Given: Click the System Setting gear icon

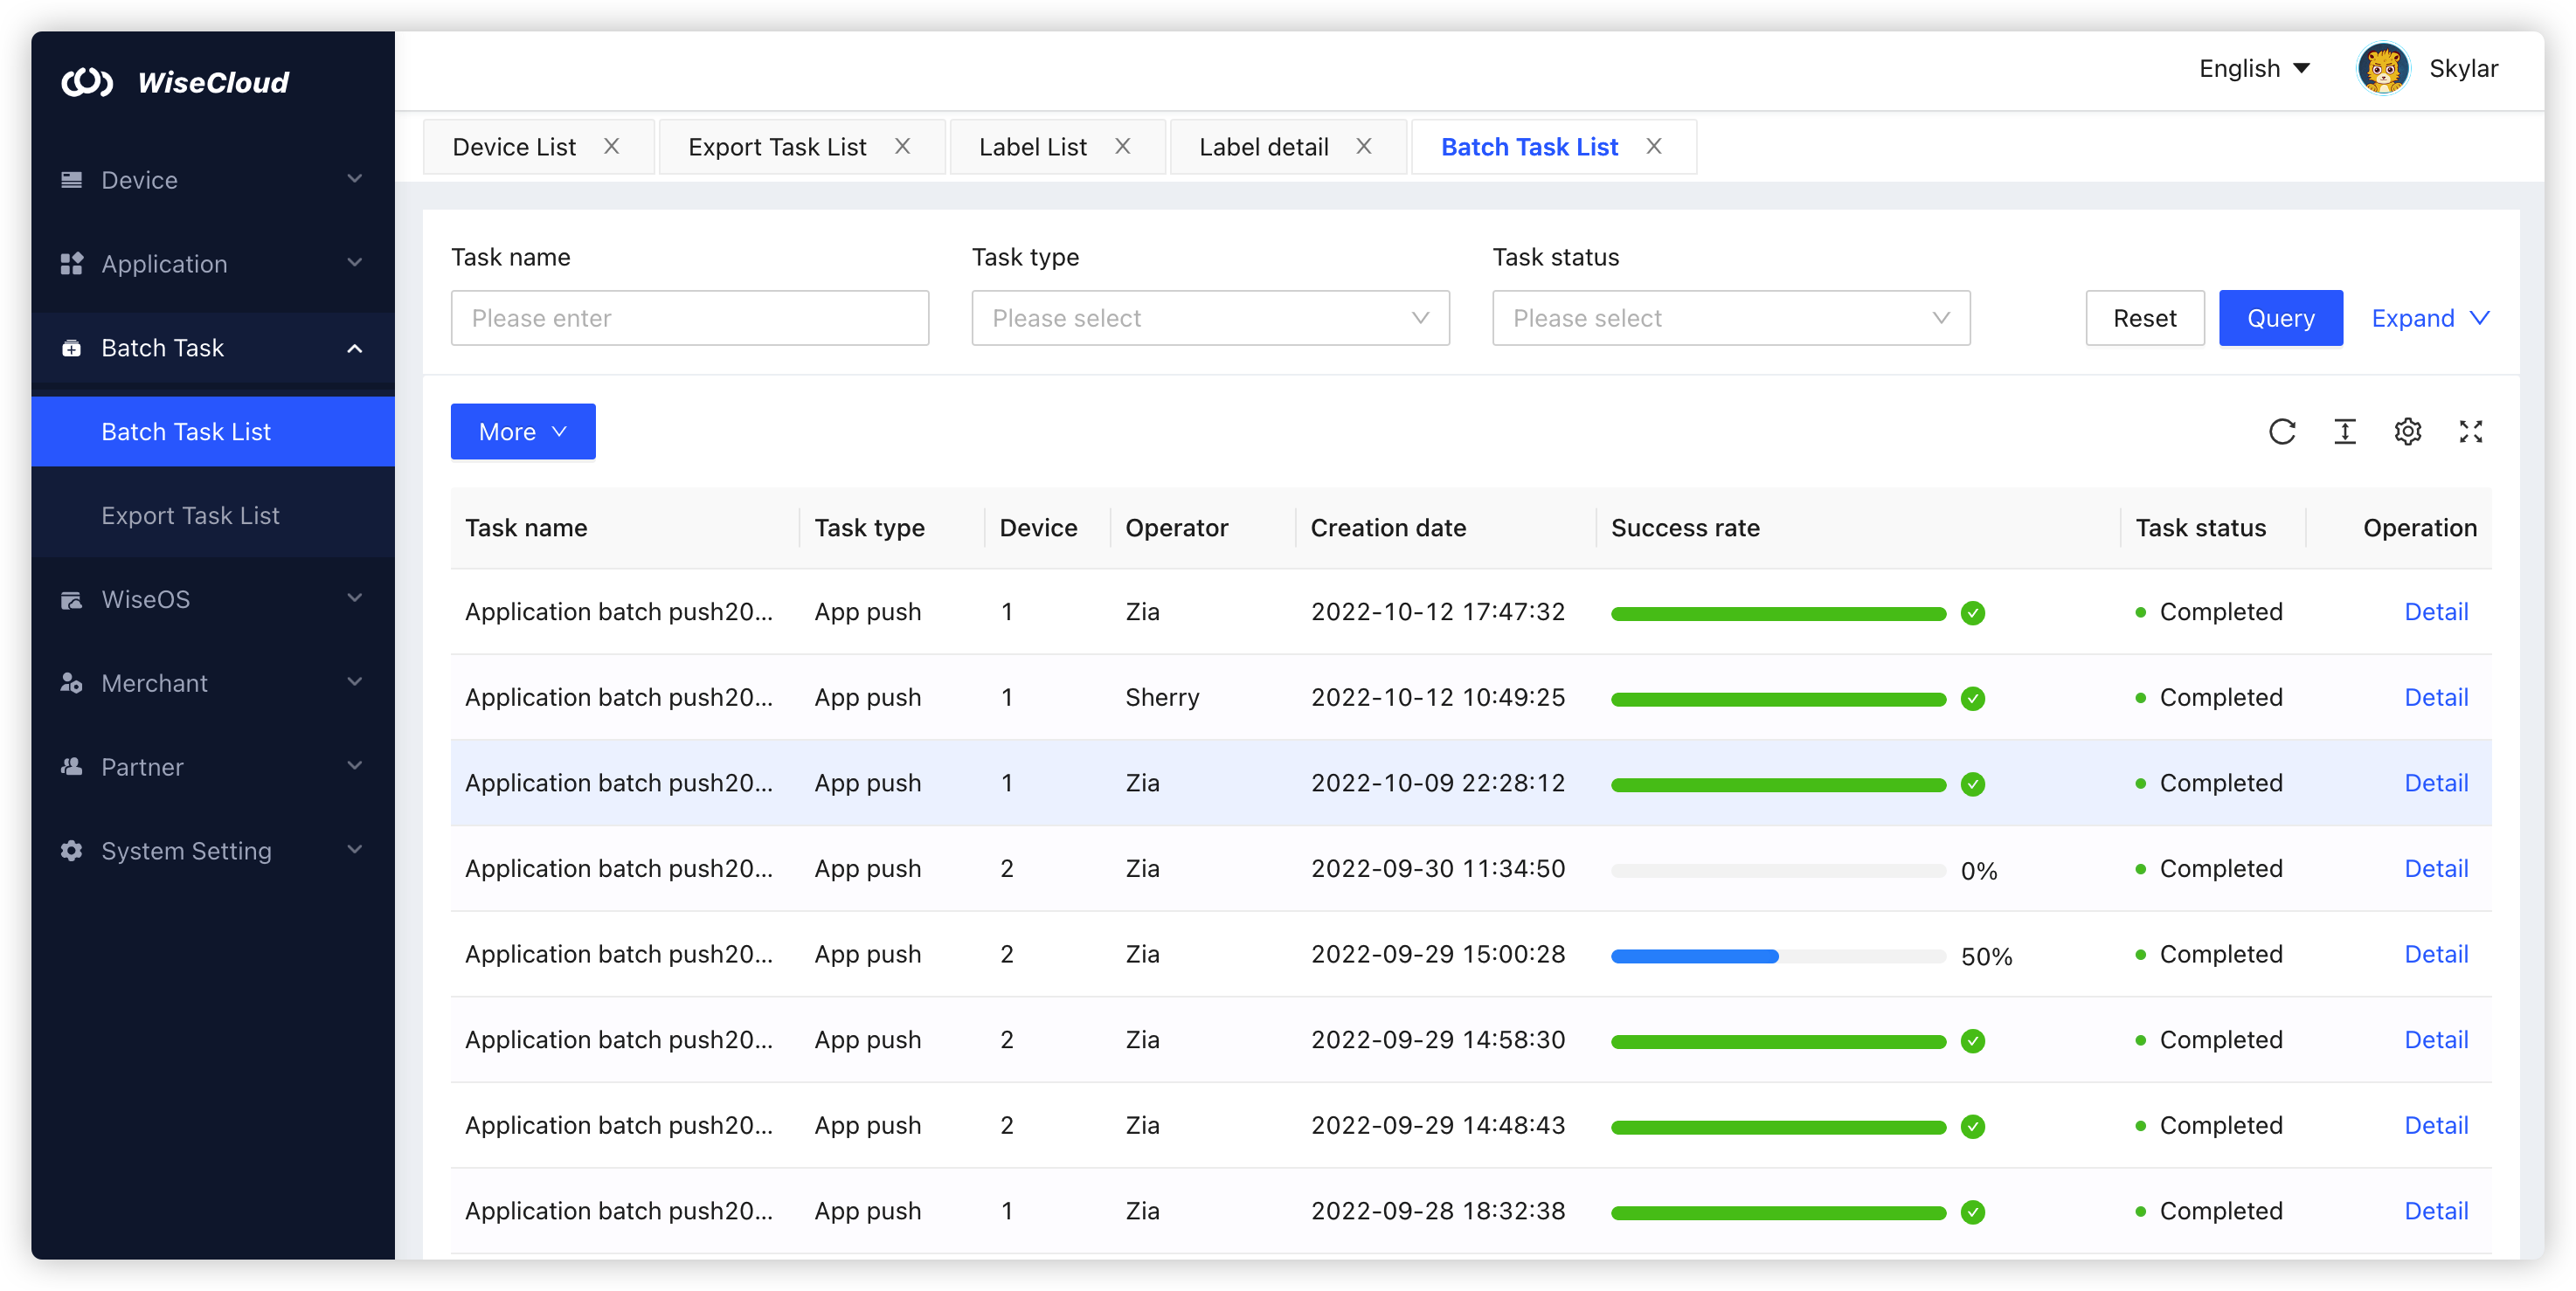Looking at the screenshot, I should tap(71, 851).
